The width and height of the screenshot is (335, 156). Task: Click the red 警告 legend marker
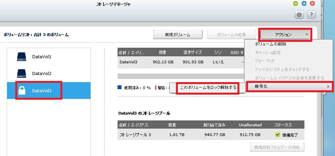156,88
